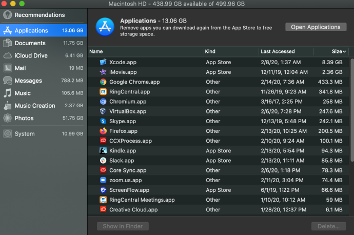The height and width of the screenshot is (235, 354).
Task: Click the large App Store icon in header
Action: [x=105, y=27]
